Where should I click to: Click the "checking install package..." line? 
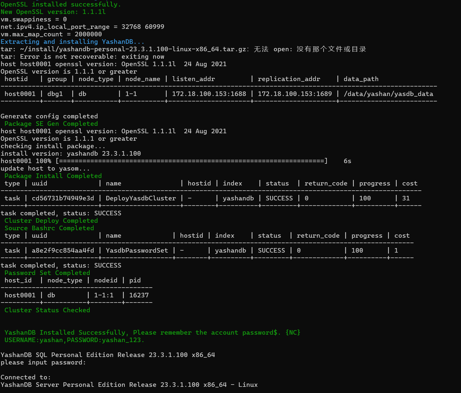pyautogui.click(x=53, y=146)
